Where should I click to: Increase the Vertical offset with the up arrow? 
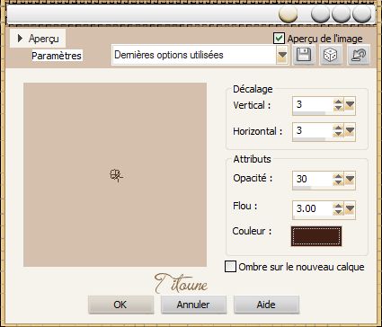tap(338, 102)
